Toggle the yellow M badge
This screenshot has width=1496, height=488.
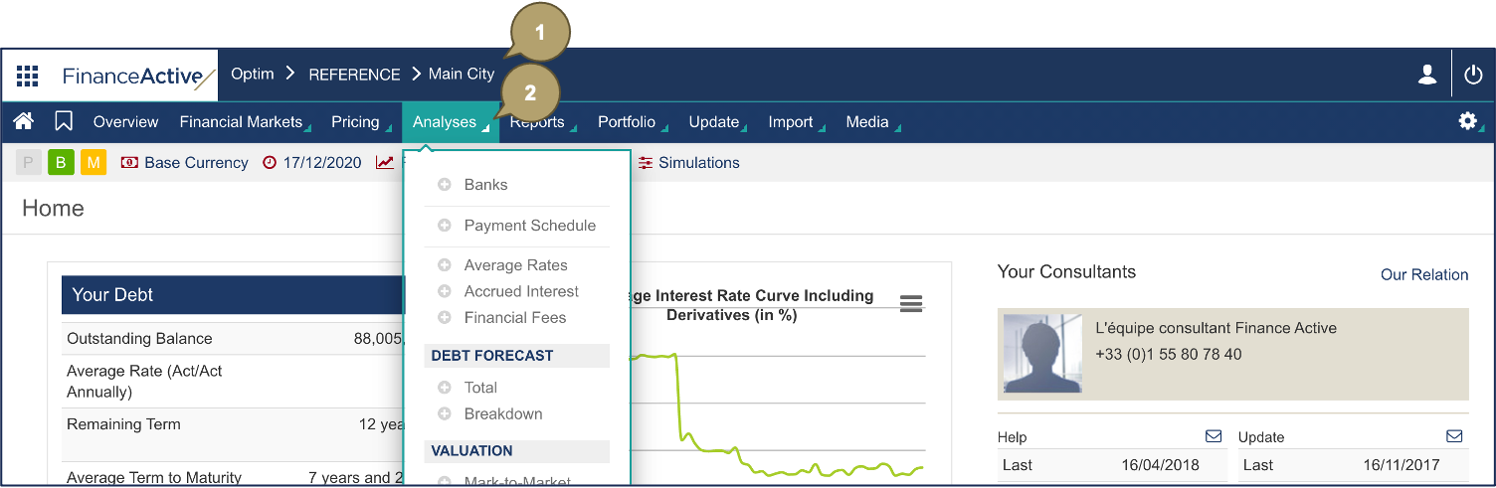pyautogui.click(x=93, y=163)
